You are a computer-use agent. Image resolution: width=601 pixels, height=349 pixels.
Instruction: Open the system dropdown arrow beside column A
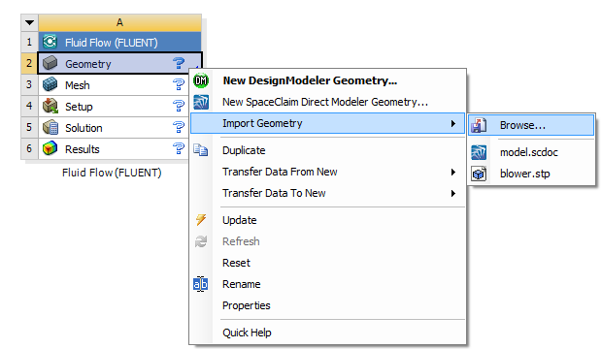click(x=29, y=22)
